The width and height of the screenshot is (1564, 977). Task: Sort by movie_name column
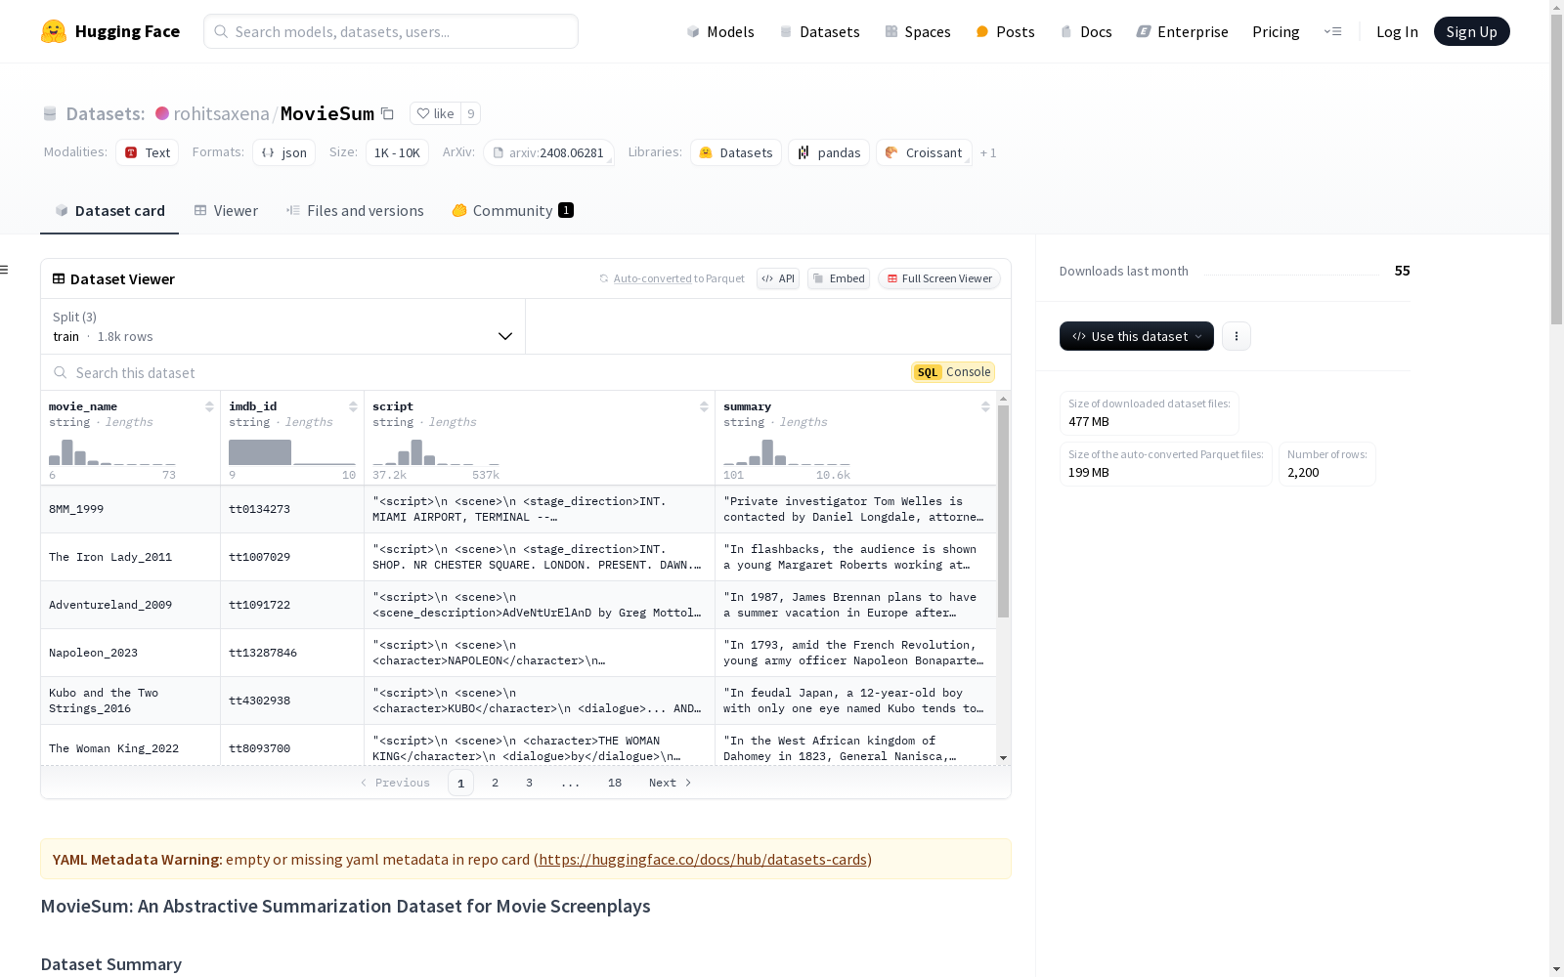pos(209,406)
